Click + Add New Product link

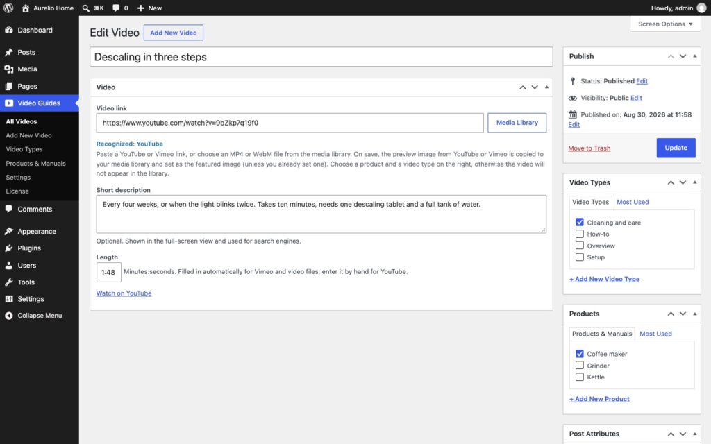(x=599, y=399)
